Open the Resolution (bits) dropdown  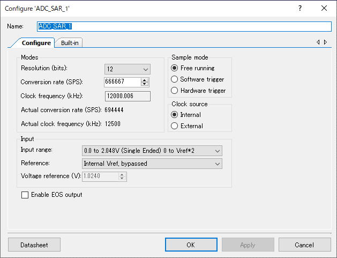pos(128,69)
